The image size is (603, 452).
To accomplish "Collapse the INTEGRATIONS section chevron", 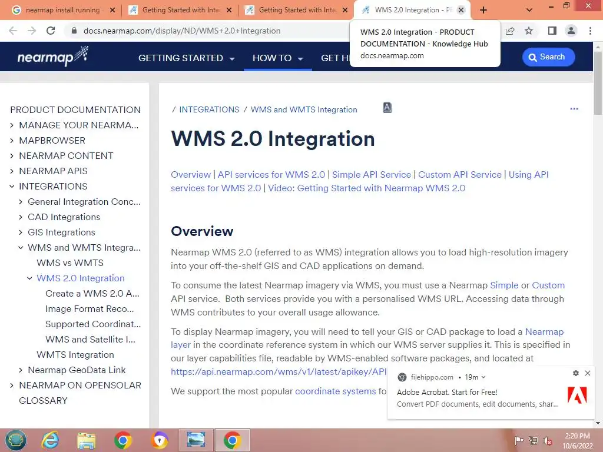I will (12, 187).
